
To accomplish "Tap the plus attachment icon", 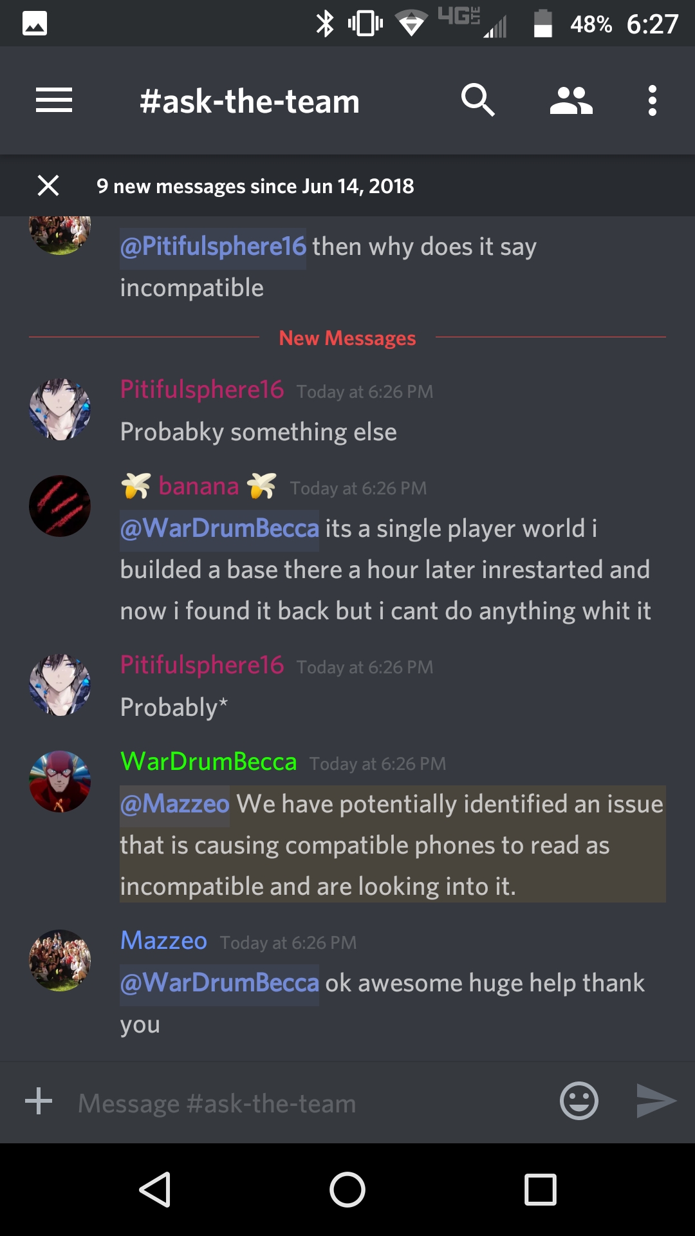I will [39, 1101].
